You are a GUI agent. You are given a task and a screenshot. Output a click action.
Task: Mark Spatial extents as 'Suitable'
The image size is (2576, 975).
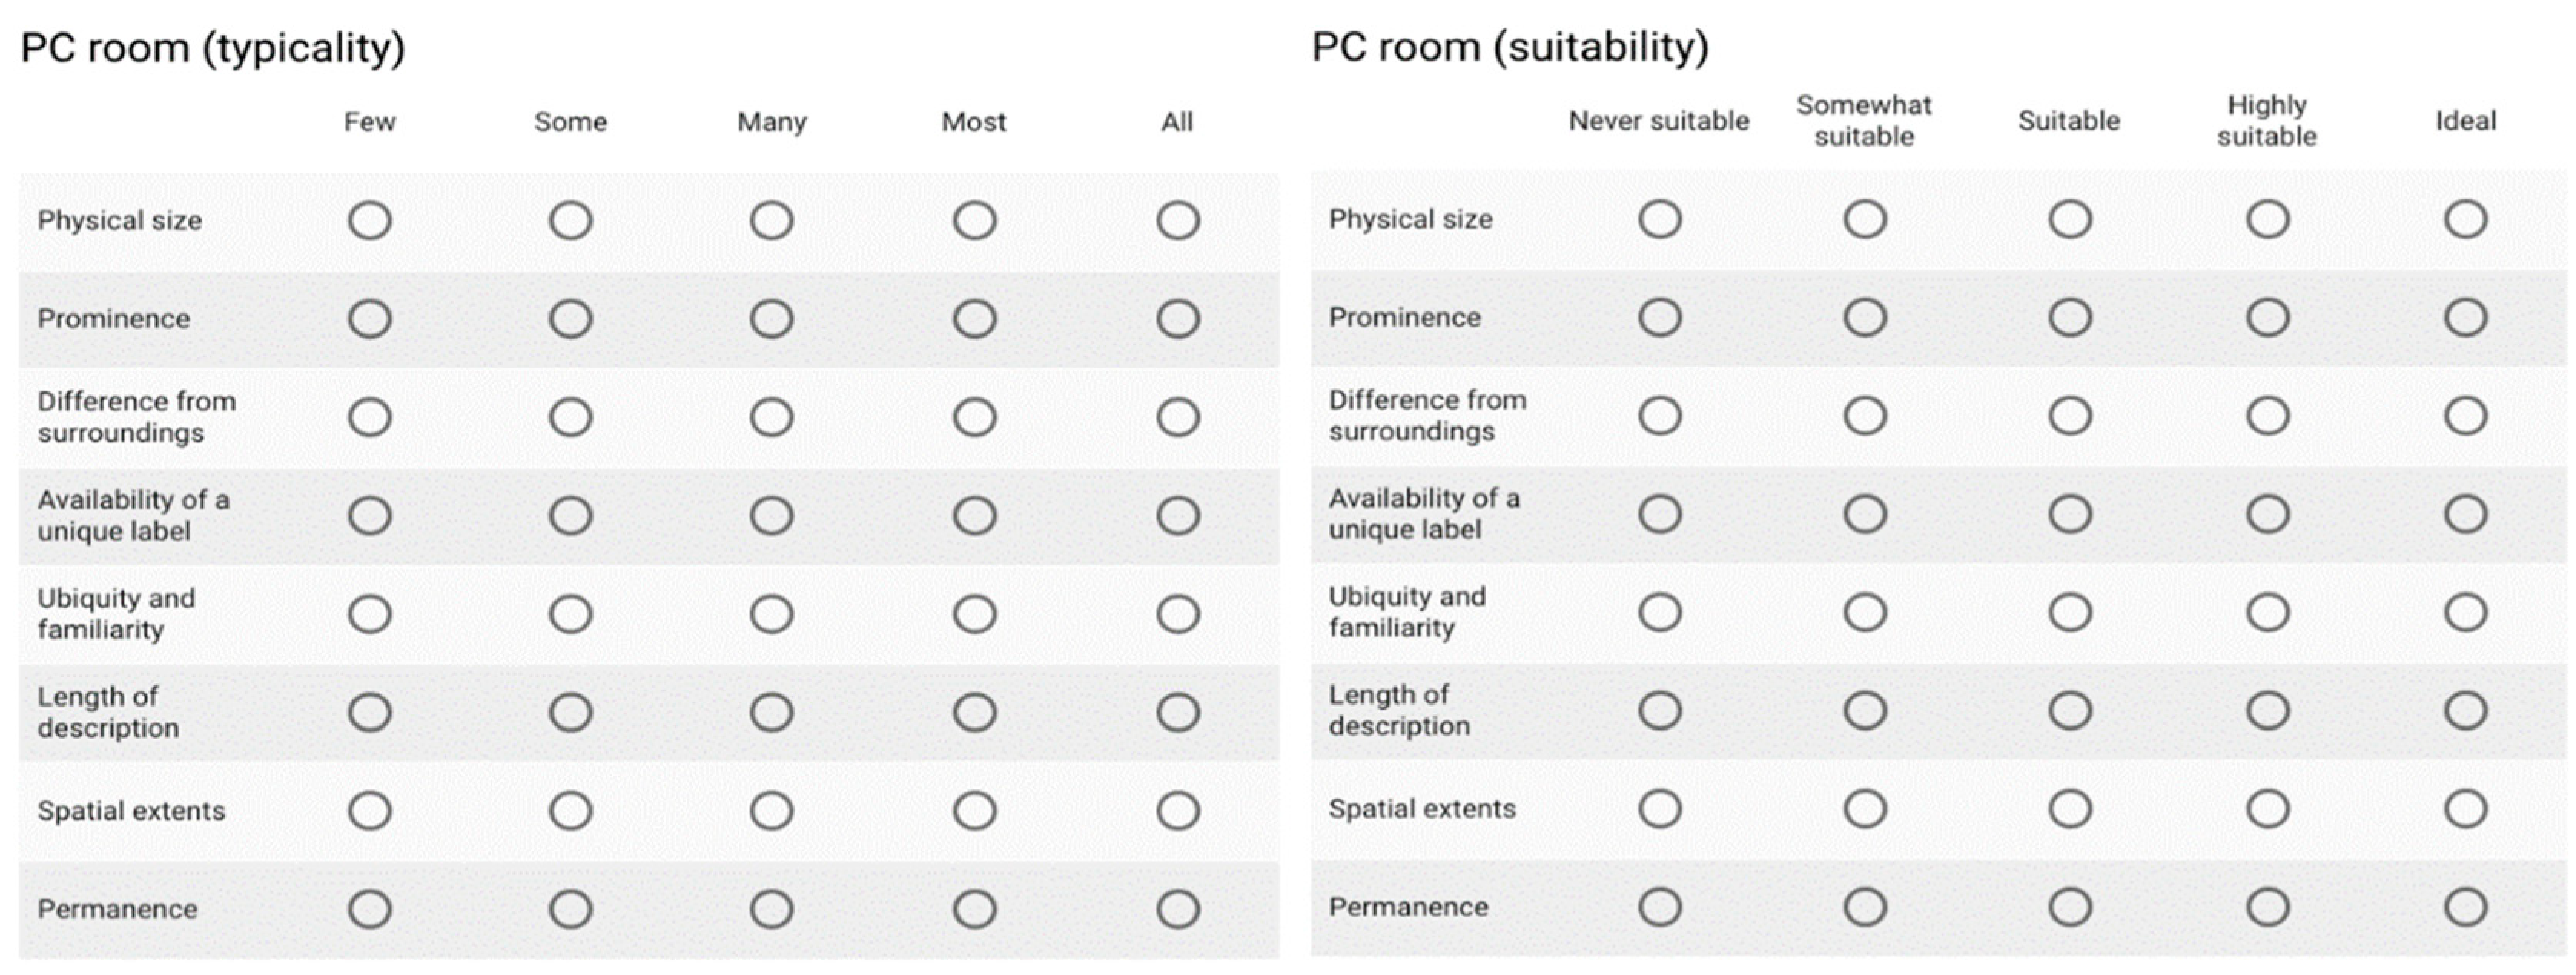(x=2069, y=809)
